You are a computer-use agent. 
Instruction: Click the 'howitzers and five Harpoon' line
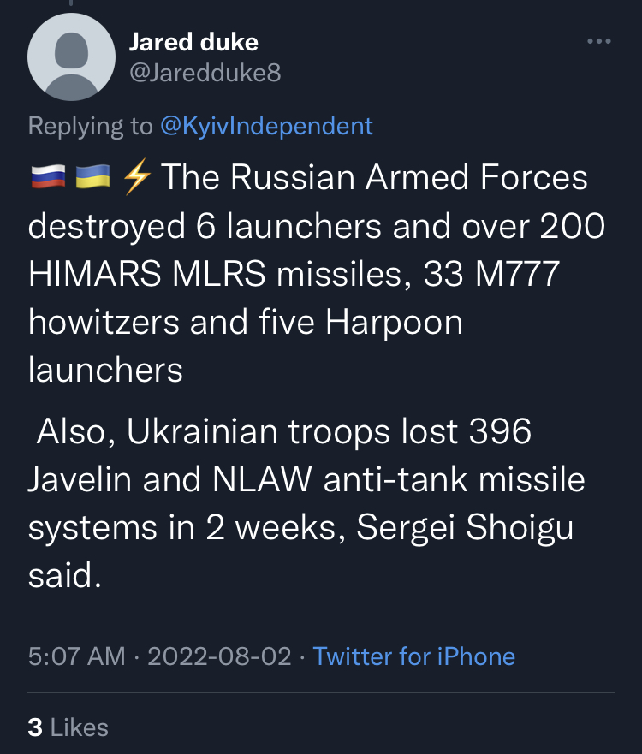(x=246, y=322)
